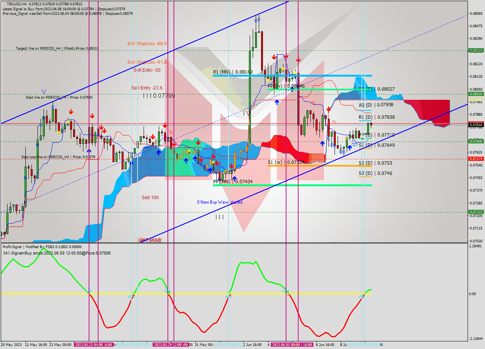
Task: Click the 0.08560 price scale value
Action: click(476, 13)
